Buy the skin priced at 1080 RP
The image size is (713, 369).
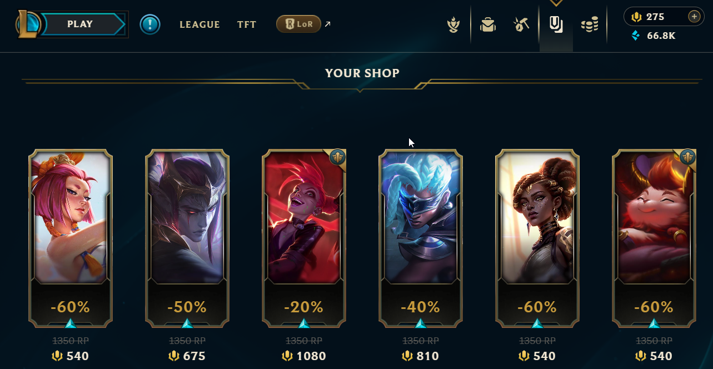pos(304,356)
